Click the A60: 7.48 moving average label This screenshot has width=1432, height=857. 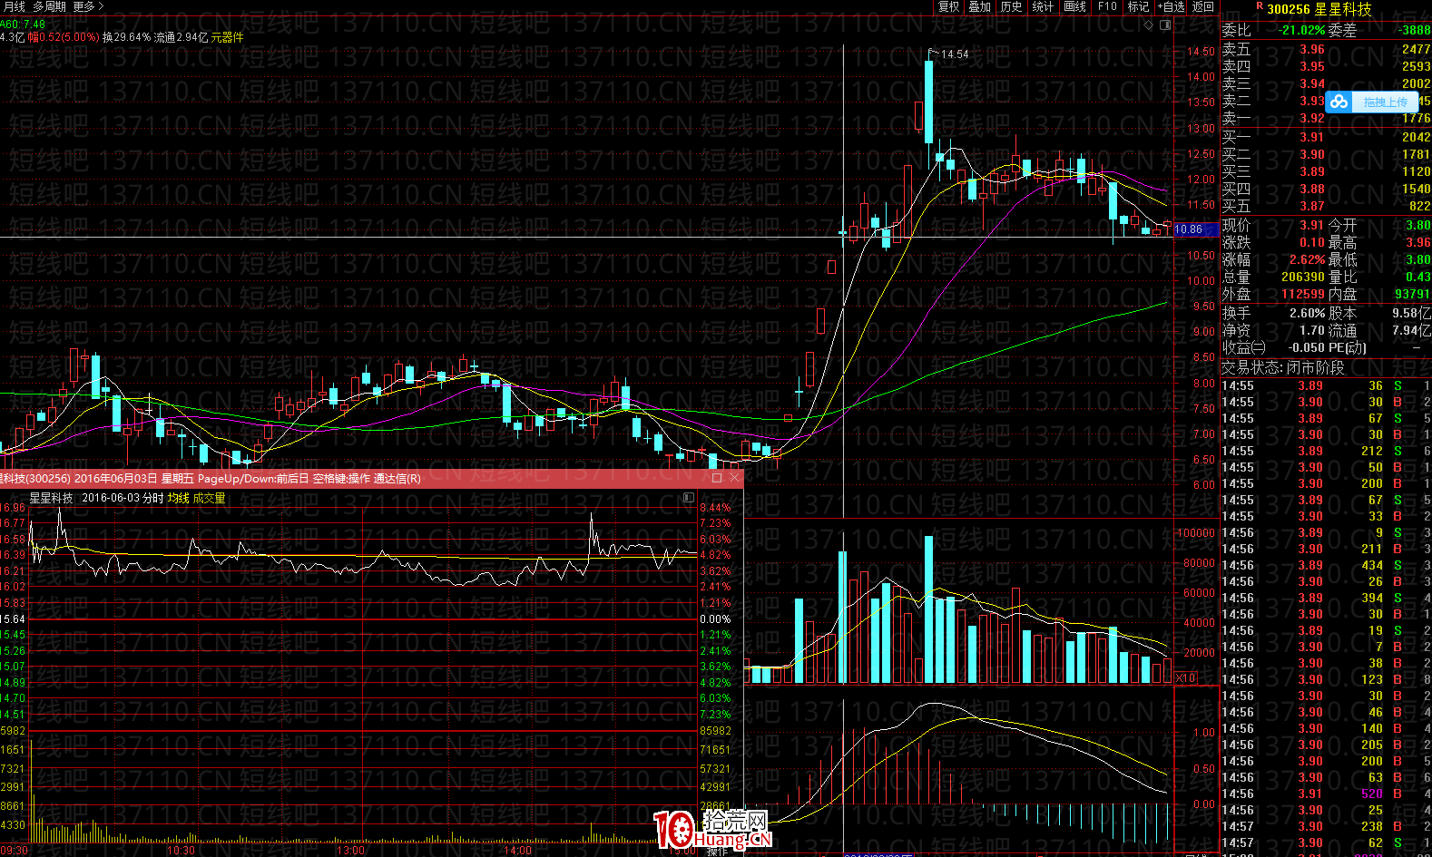click(23, 24)
